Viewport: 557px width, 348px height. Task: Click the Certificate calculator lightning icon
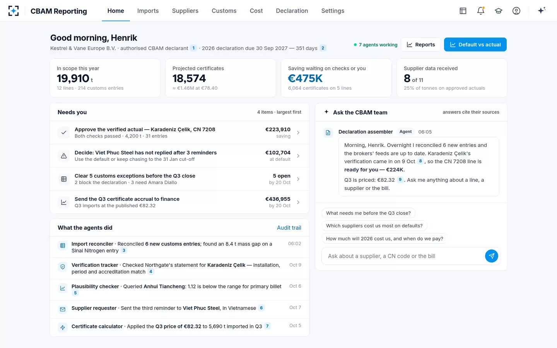pos(63,328)
